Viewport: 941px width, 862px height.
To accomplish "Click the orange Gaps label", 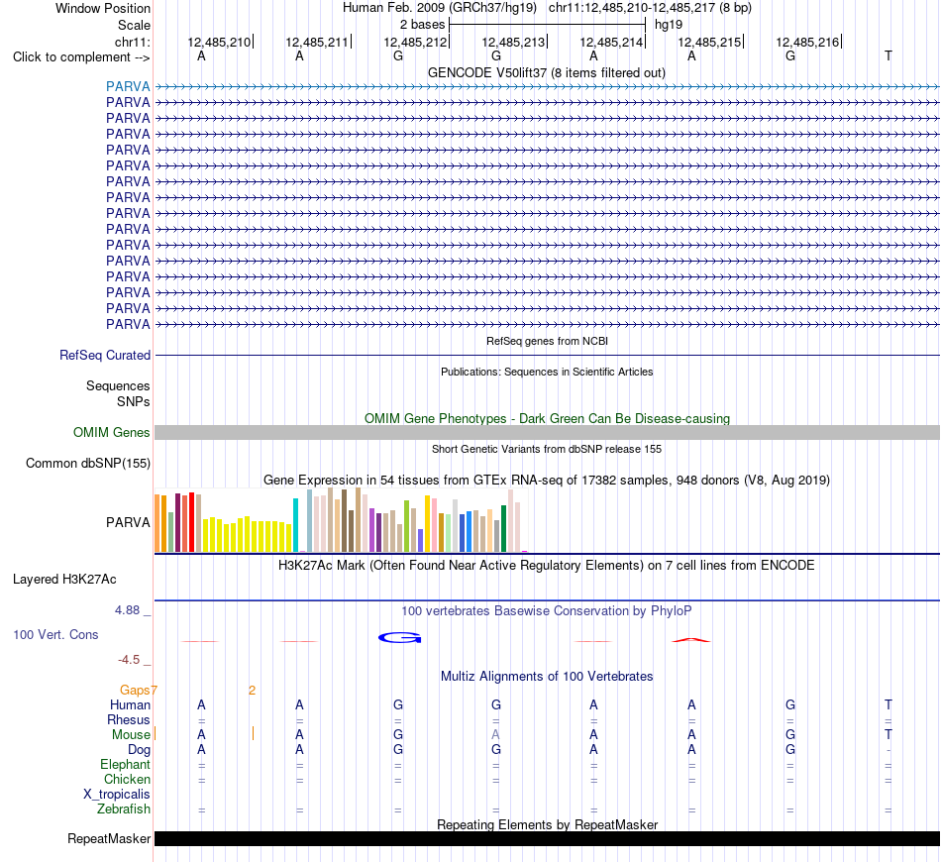I will coord(135,691).
